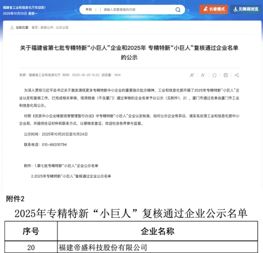Open 政务公开 breadcrumb link
Image resolution: width=263 pixels, height=253 pixels.
(x=47, y=27)
